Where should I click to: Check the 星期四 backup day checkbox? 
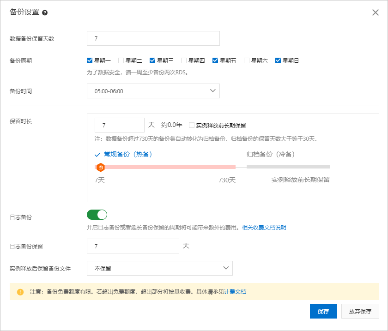click(x=184, y=60)
